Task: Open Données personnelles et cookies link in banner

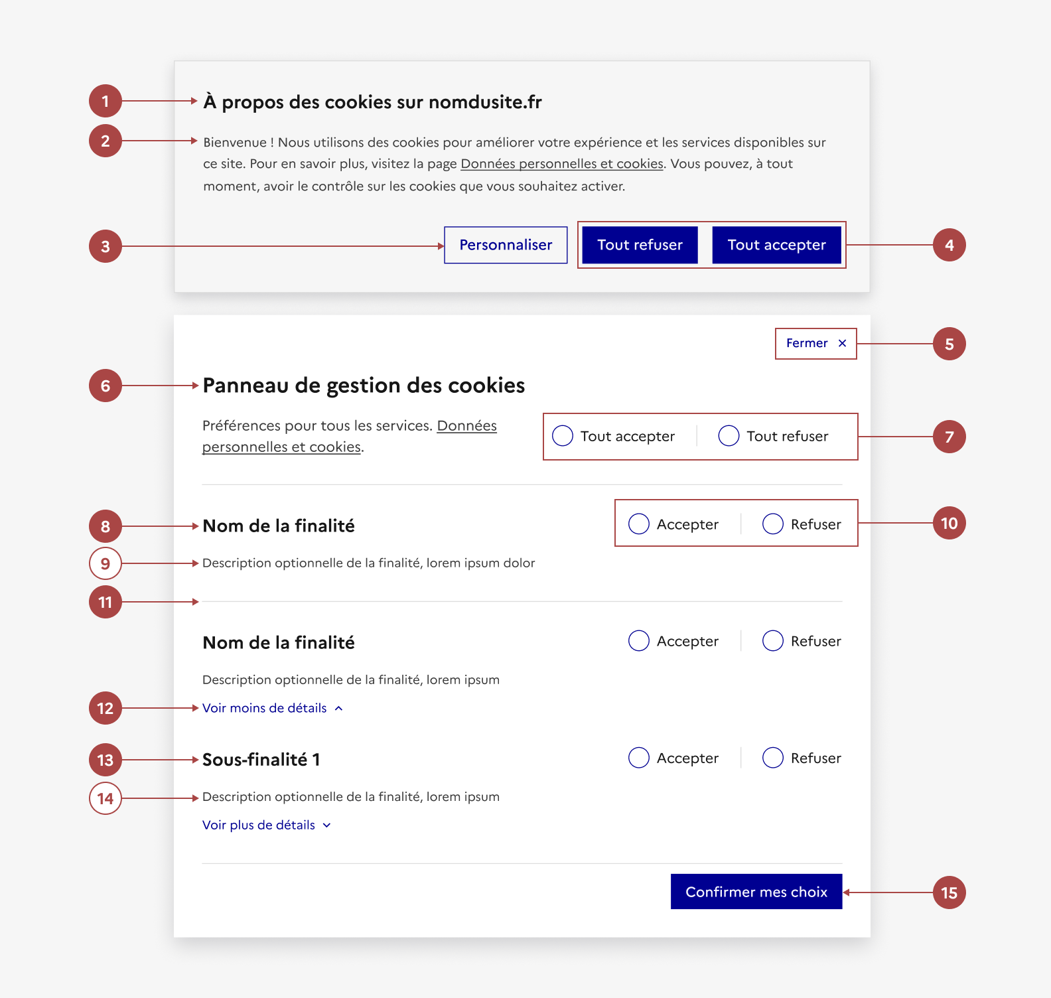Action: (561, 164)
